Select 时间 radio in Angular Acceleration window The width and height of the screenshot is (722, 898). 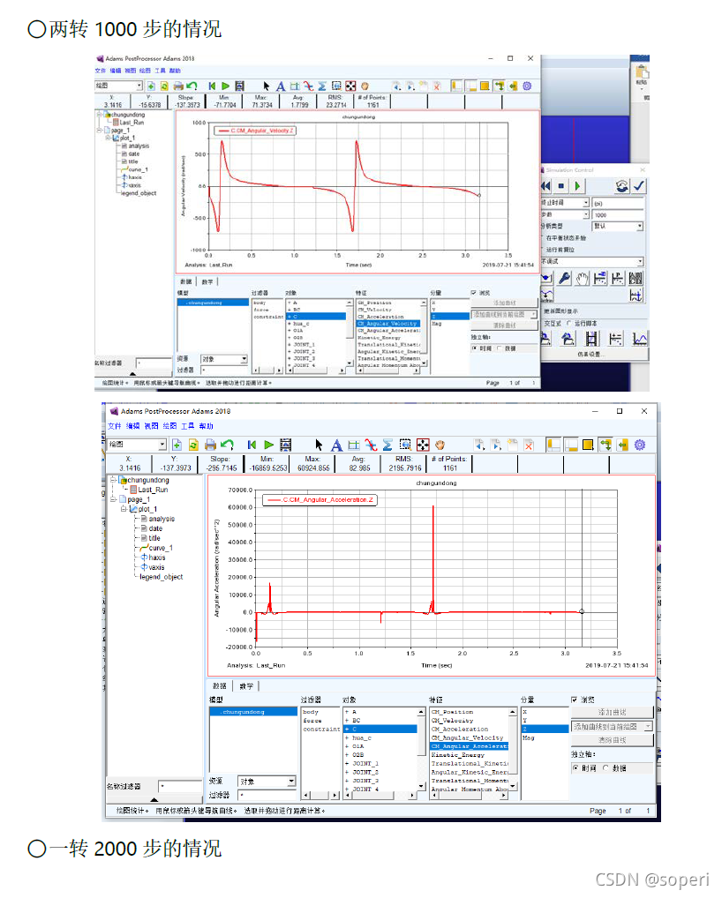(x=575, y=768)
